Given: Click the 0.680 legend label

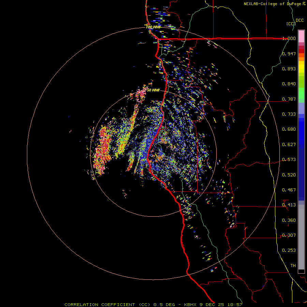Looking at the screenshot, I should (289, 129).
